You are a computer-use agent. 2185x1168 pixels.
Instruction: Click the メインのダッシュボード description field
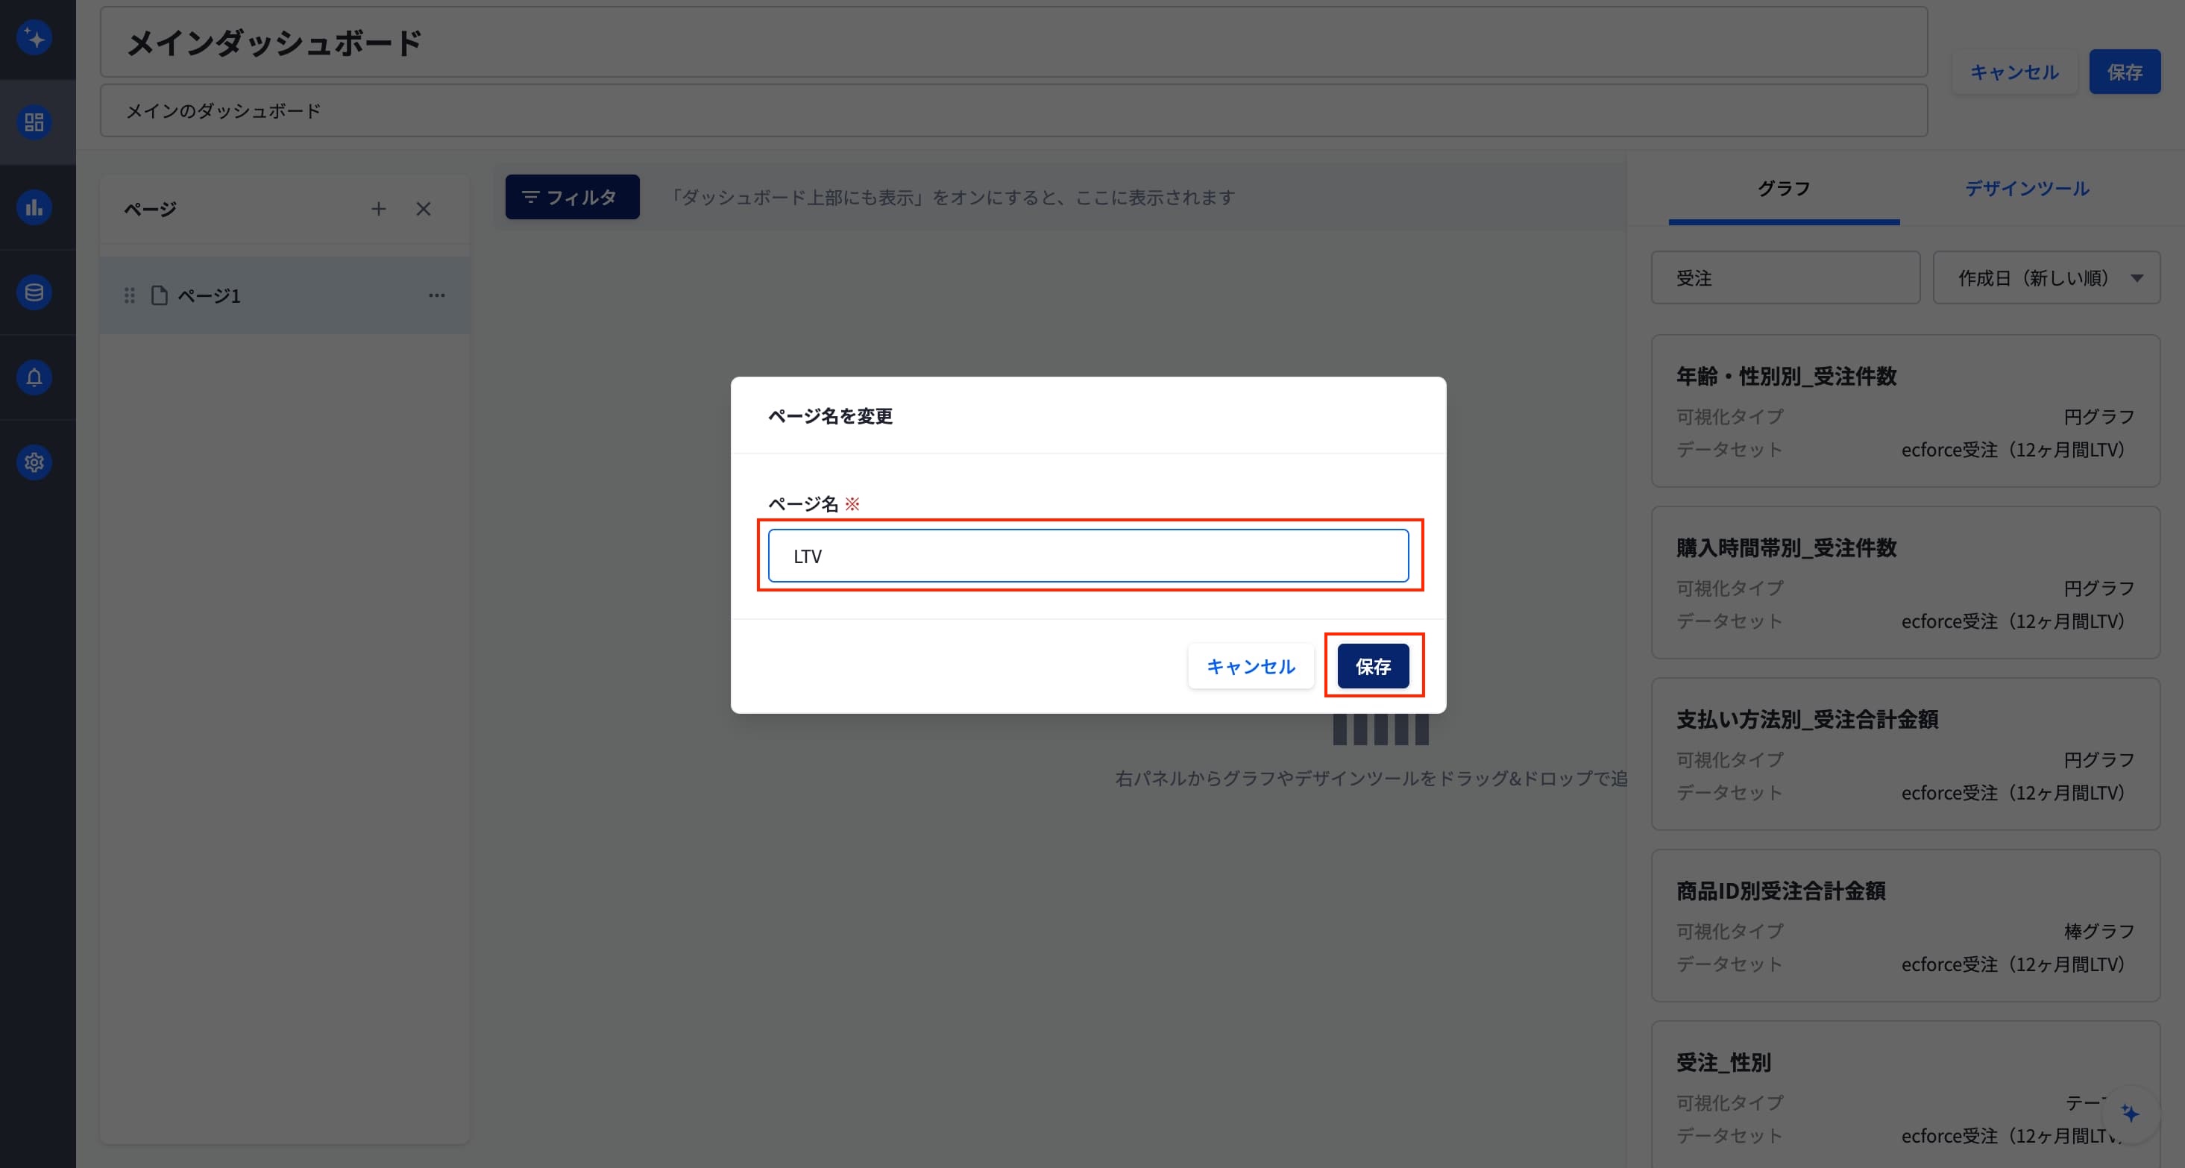tap(1013, 110)
